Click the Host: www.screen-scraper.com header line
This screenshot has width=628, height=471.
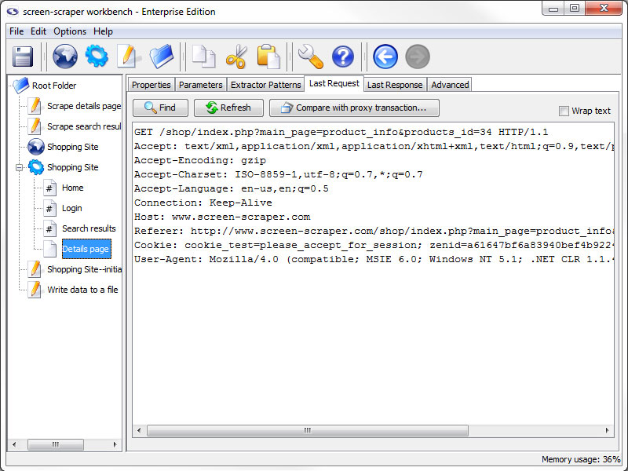(222, 217)
